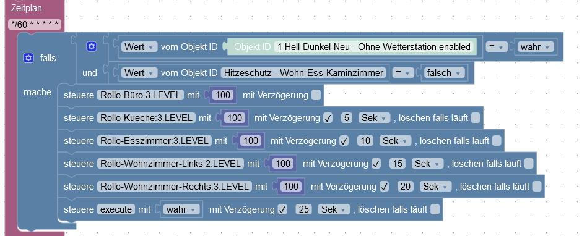Select object 'Rollo-Wohnzimmer-Links 2.LEVEL'

tap(170, 164)
